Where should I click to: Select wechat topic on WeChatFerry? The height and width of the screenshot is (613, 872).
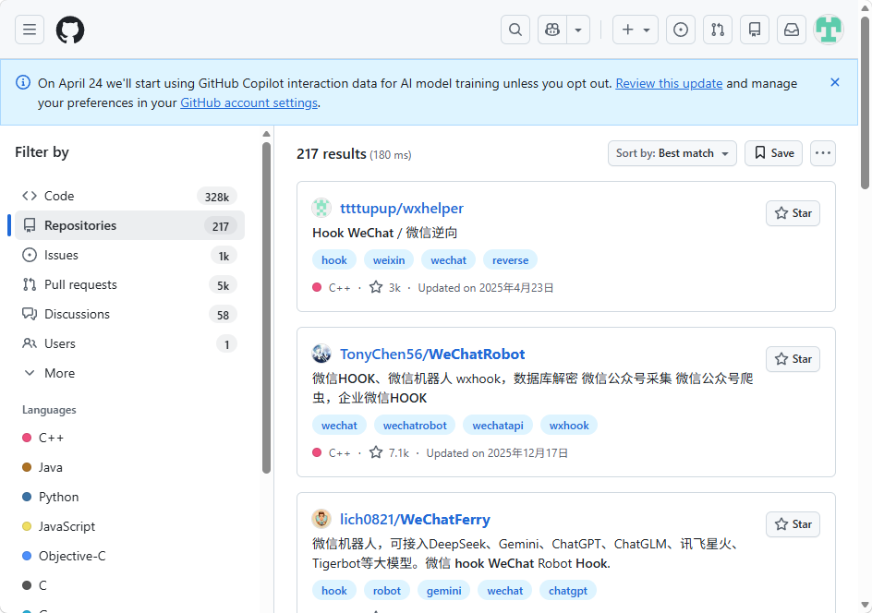click(505, 591)
